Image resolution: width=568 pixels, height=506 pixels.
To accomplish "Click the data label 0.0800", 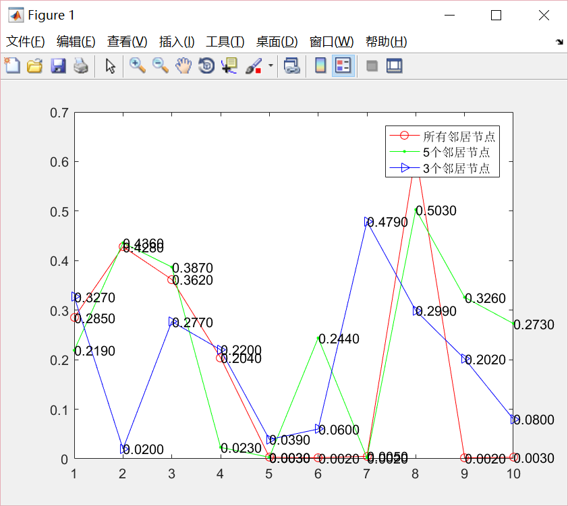I will click(534, 420).
